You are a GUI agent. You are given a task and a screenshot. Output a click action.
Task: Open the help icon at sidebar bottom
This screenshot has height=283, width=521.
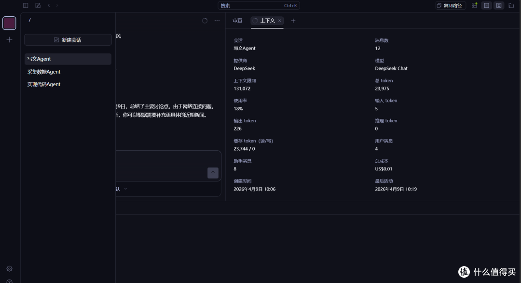tap(9, 281)
